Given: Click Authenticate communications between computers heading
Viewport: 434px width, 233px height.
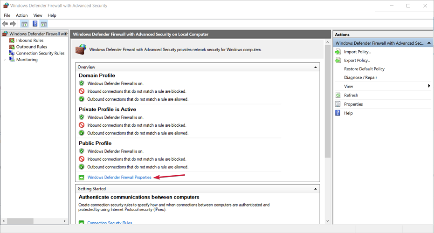Looking at the screenshot, I should click(x=138, y=197).
